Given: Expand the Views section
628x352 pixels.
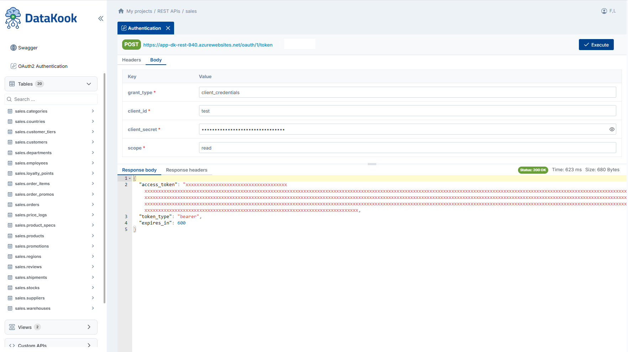Looking at the screenshot, I should point(89,327).
